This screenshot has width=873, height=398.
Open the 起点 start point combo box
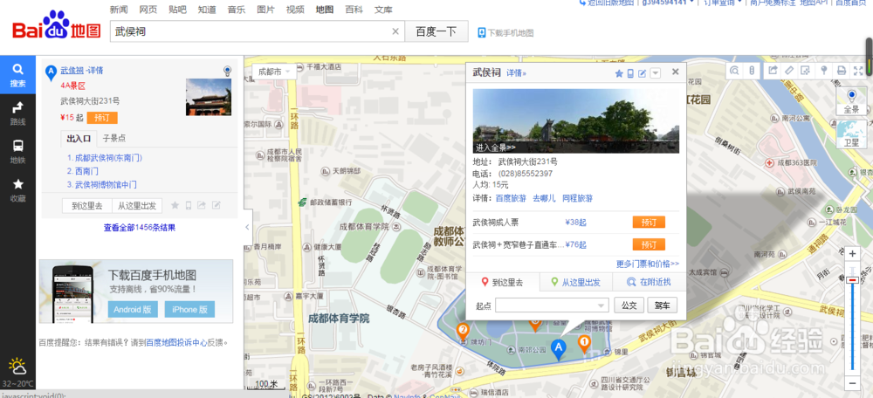[x=553, y=305]
